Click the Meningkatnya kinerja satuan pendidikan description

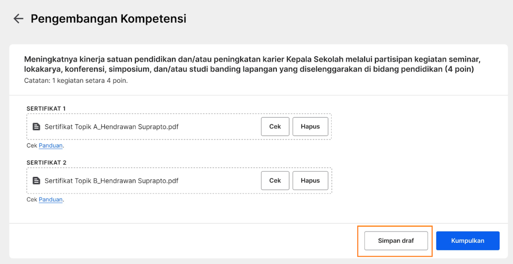pyautogui.click(x=253, y=65)
